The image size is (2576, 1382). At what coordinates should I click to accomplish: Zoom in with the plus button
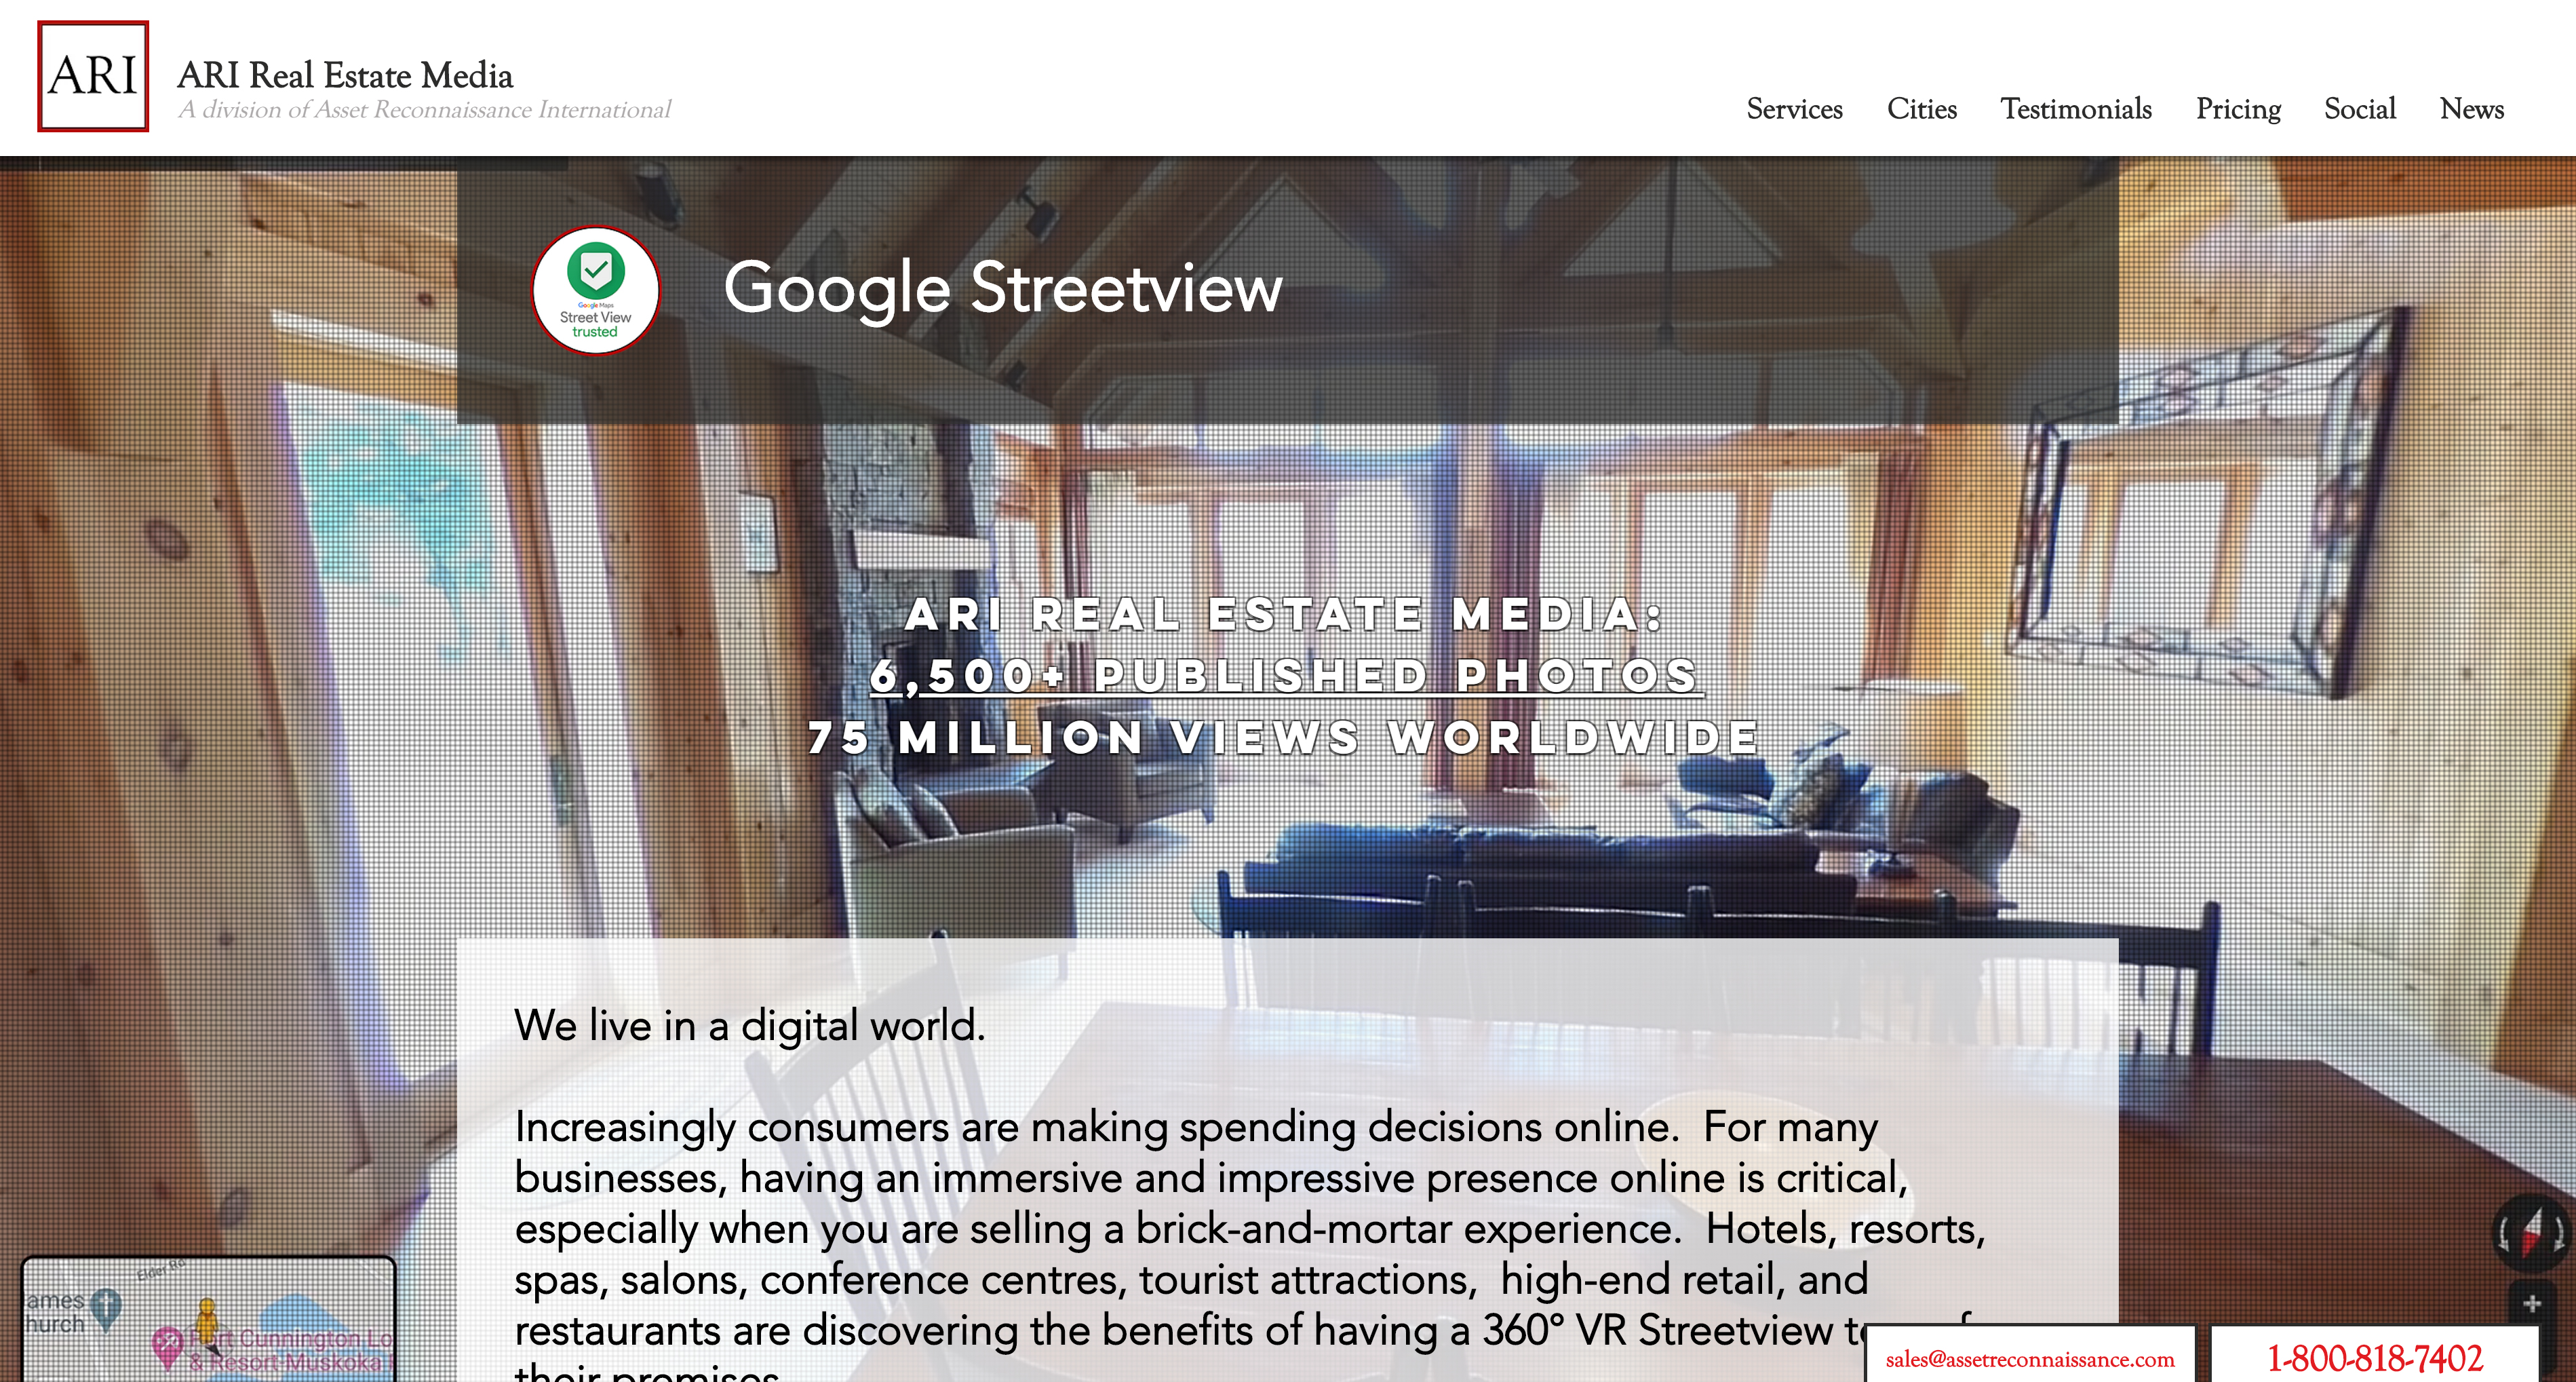pos(2531,1303)
